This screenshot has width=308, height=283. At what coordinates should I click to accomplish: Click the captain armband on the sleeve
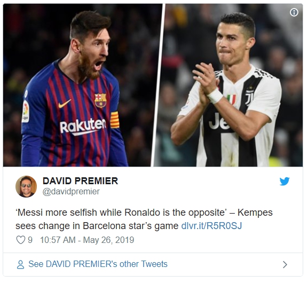coord(115,120)
